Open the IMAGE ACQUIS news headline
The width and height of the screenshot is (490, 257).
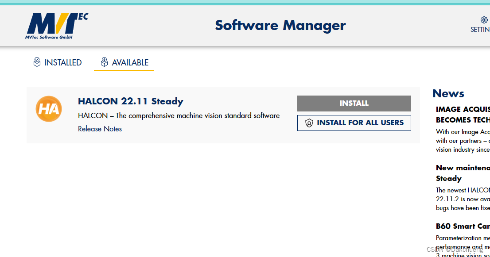463,115
